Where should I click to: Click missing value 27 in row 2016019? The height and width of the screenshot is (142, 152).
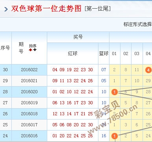click(x=148, y=103)
